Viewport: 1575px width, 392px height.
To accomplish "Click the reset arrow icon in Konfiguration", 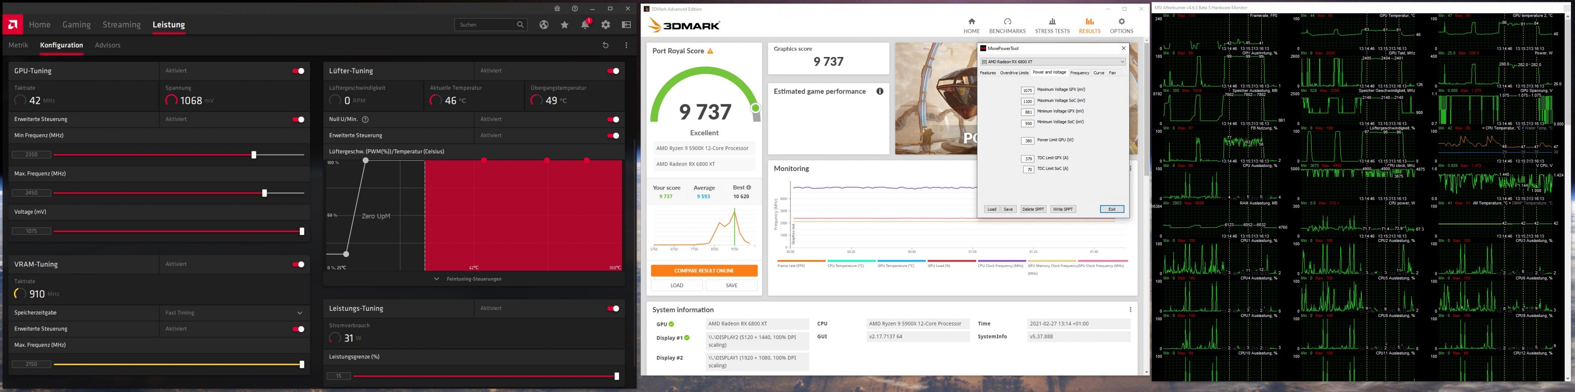I will tap(605, 45).
